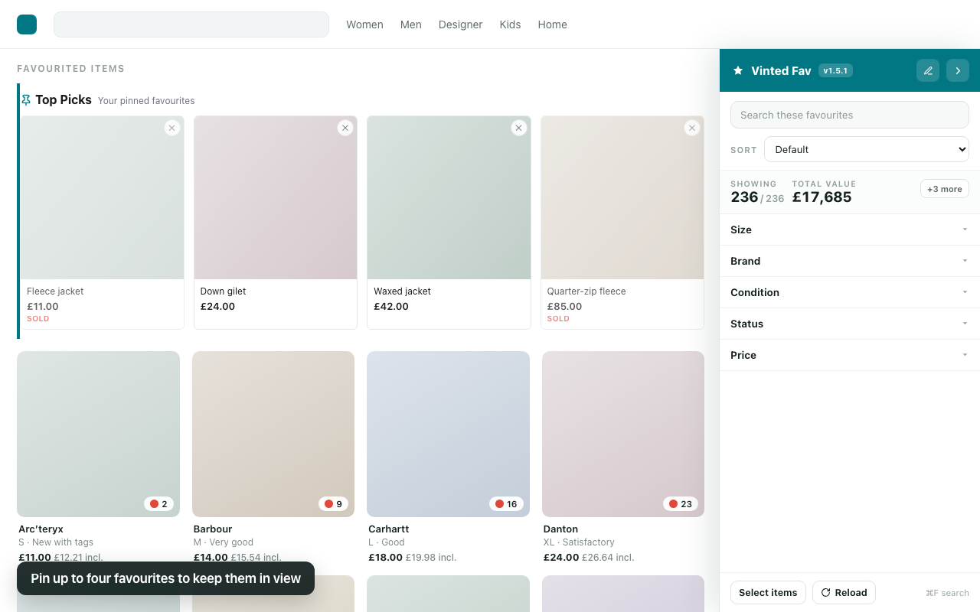This screenshot has width=980, height=612.
Task: Click the favourite count badge on Arc'teryx item
Action: click(x=159, y=503)
